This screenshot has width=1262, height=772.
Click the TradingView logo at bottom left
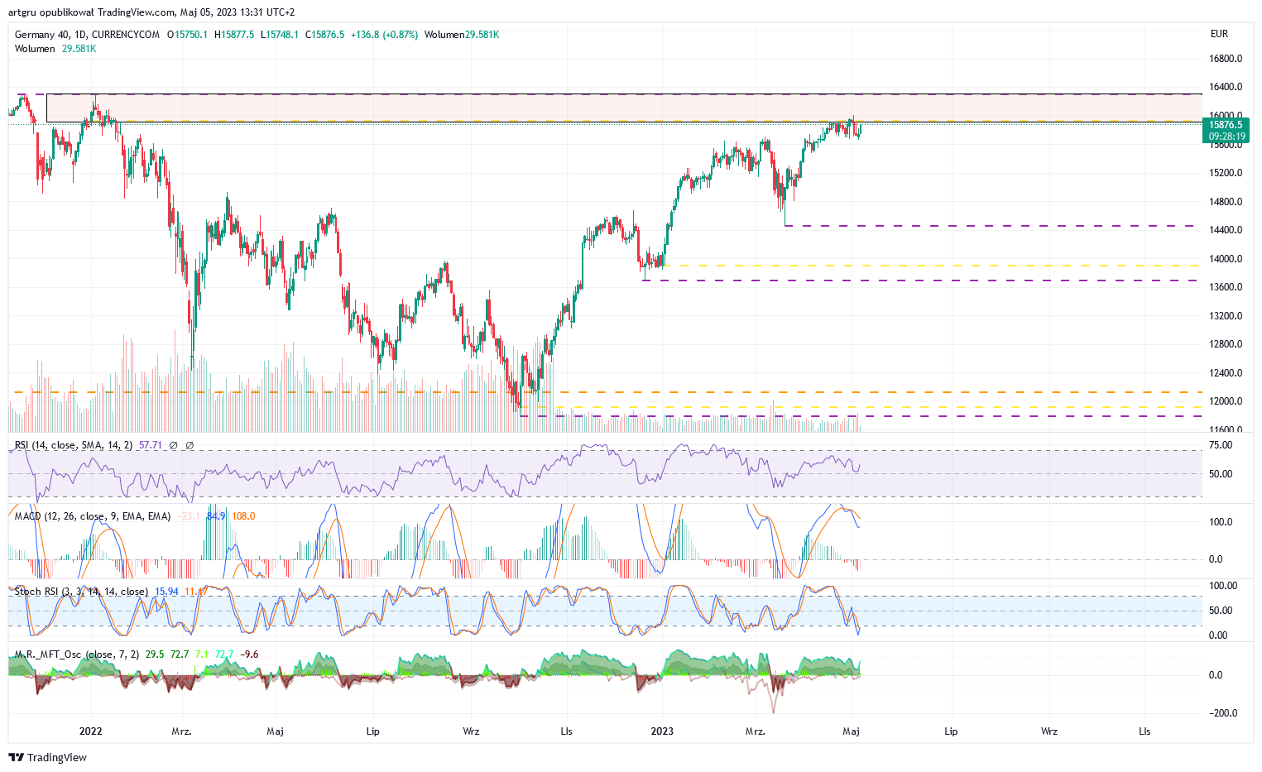[x=47, y=757]
